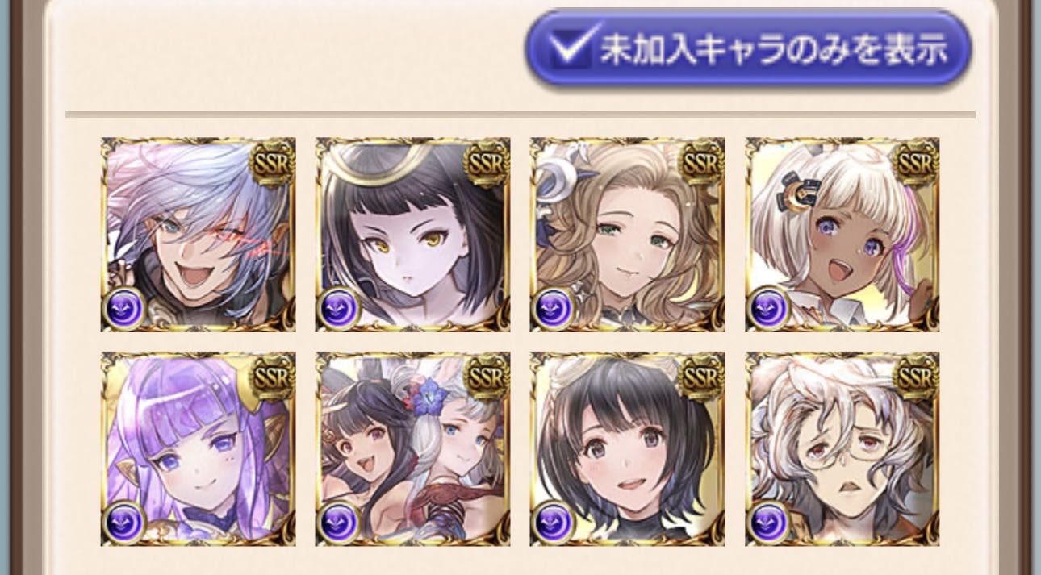Select the white-haired man with glasses
Viewport: 1041px width, 575px height.
[x=842, y=449]
